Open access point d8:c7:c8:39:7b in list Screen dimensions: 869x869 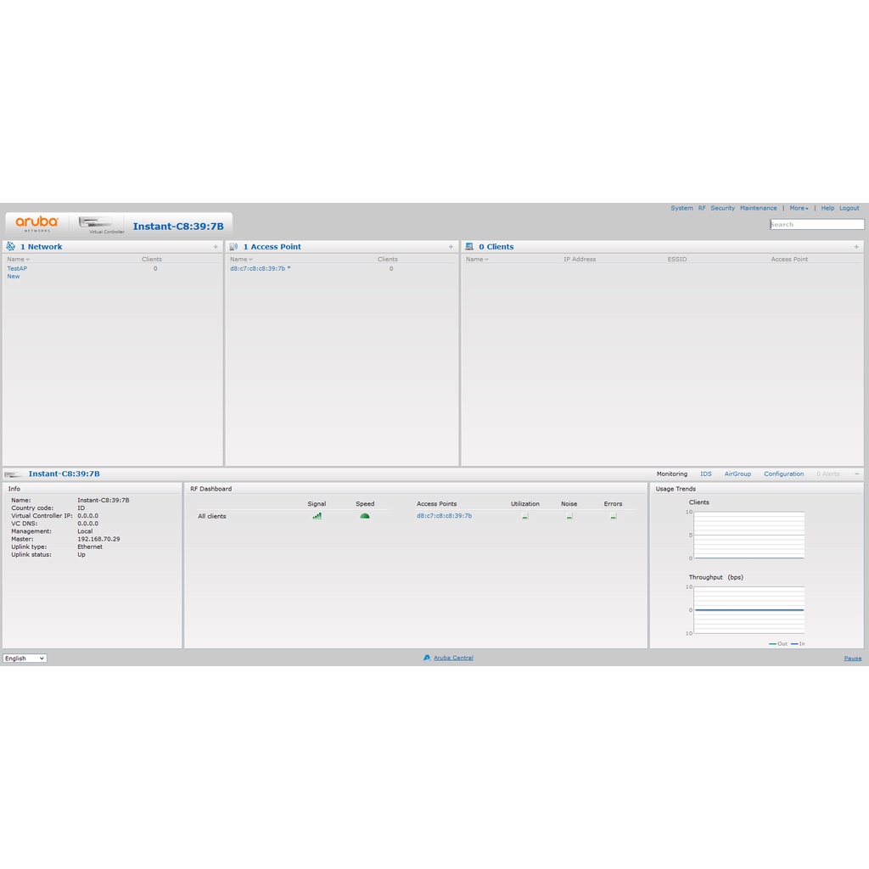(x=260, y=268)
